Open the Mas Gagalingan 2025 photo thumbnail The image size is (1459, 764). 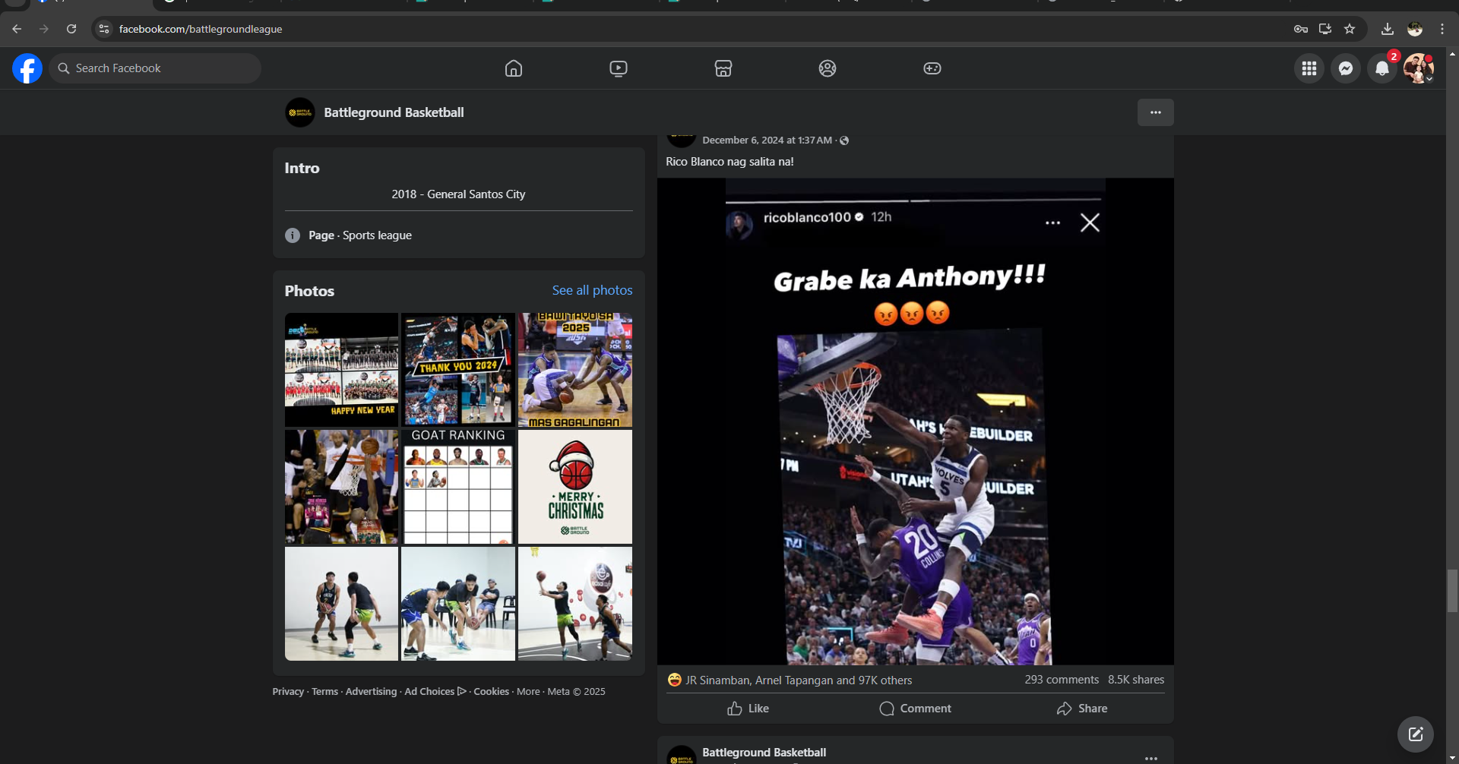click(x=575, y=370)
